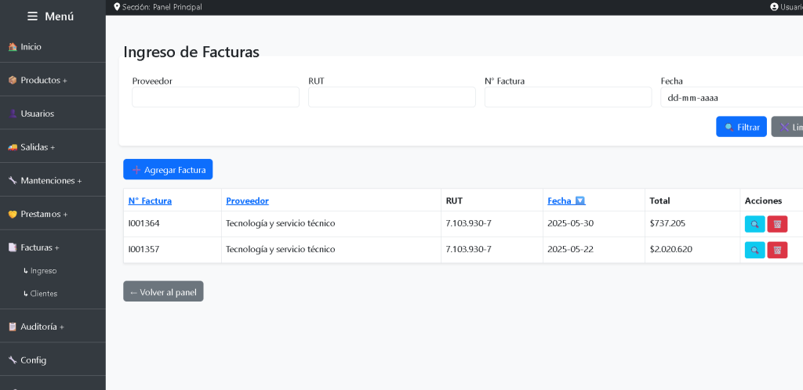Open the Config menu item
Viewport: 803px width, 390px height.
[53, 360]
